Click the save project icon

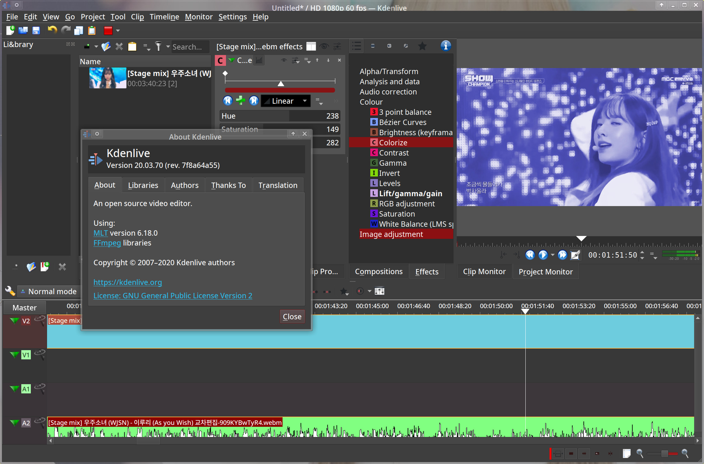point(36,31)
